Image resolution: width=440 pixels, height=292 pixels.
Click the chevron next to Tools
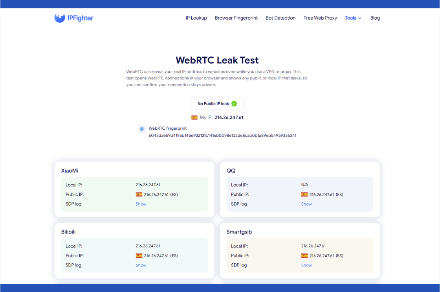[360, 18]
